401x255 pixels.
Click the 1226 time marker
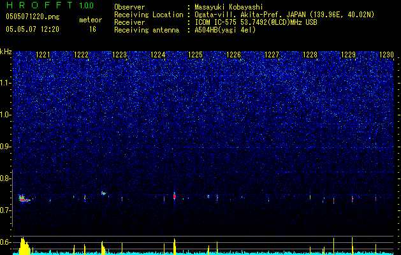(x=234, y=54)
